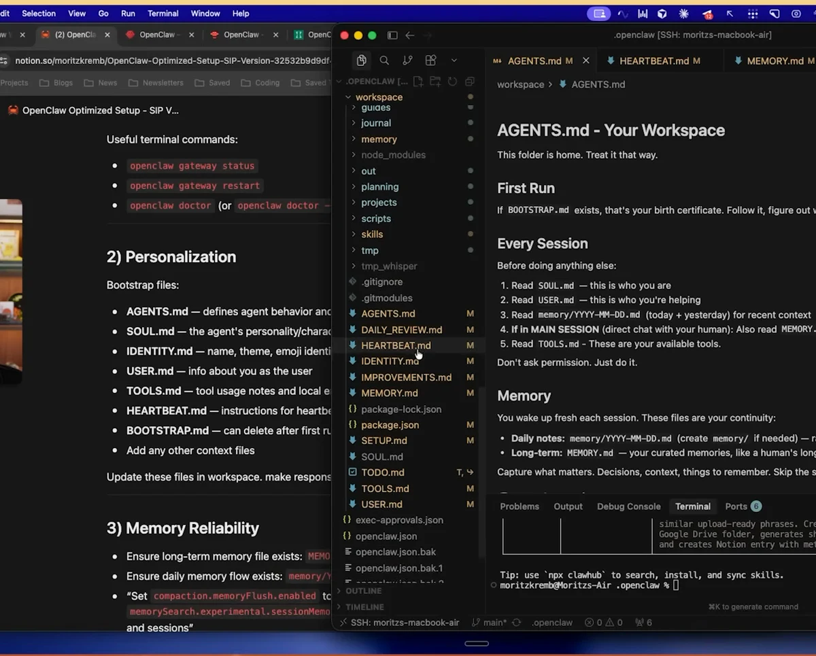Collapse all folders via the explorer header icon

tap(469, 80)
